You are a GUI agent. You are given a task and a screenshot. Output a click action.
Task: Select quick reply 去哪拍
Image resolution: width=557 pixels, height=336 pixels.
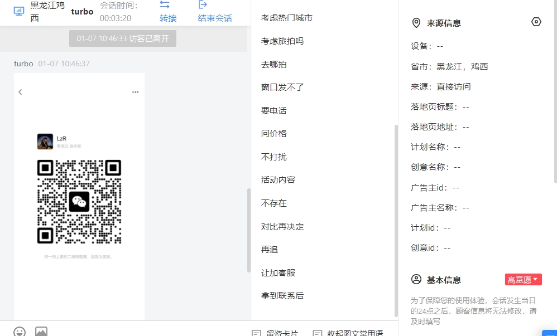(274, 64)
